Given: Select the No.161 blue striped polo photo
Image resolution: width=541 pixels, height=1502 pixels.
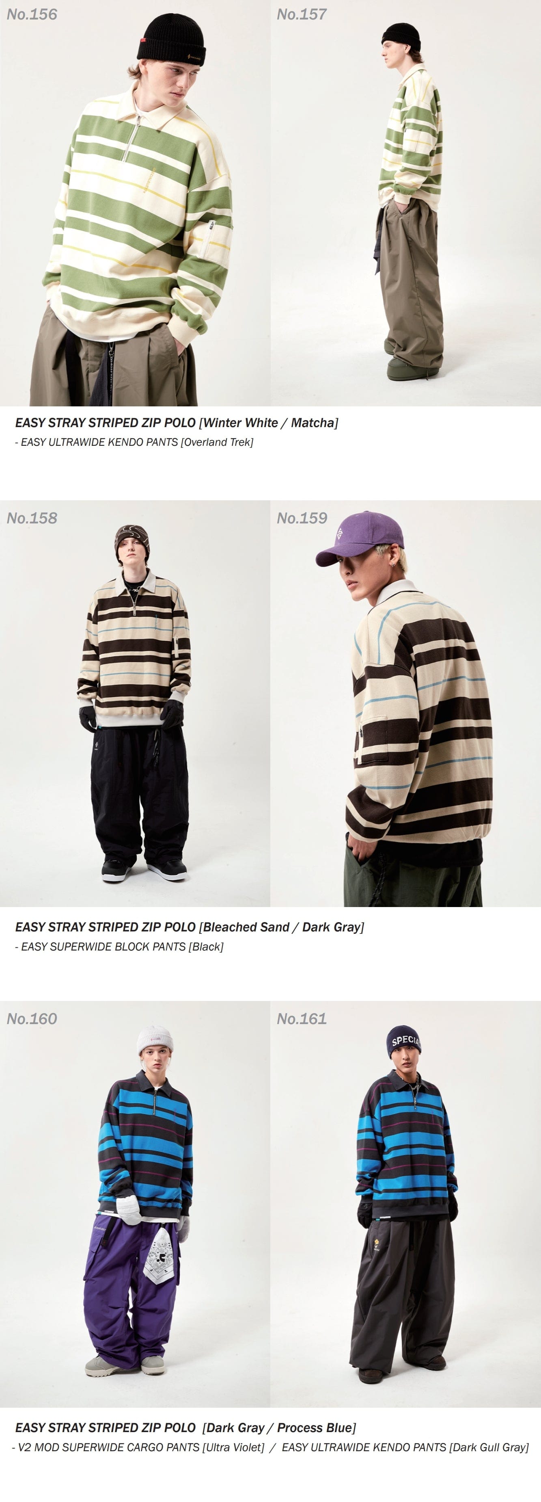Looking at the screenshot, I should coord(406,1204).
